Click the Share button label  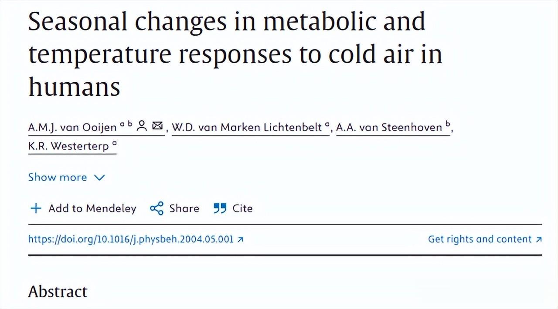pyautogui.click(x=184, y=208)
